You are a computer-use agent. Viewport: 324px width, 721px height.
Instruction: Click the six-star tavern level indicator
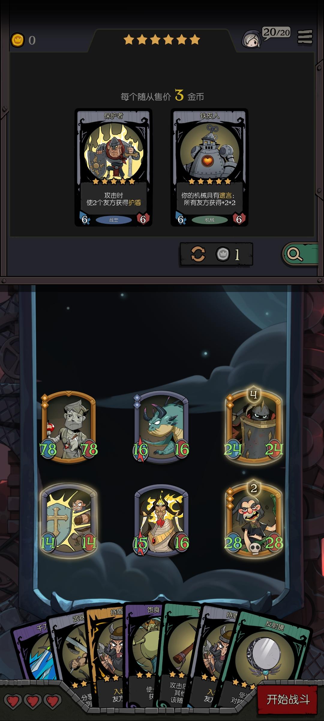[162, 39]
